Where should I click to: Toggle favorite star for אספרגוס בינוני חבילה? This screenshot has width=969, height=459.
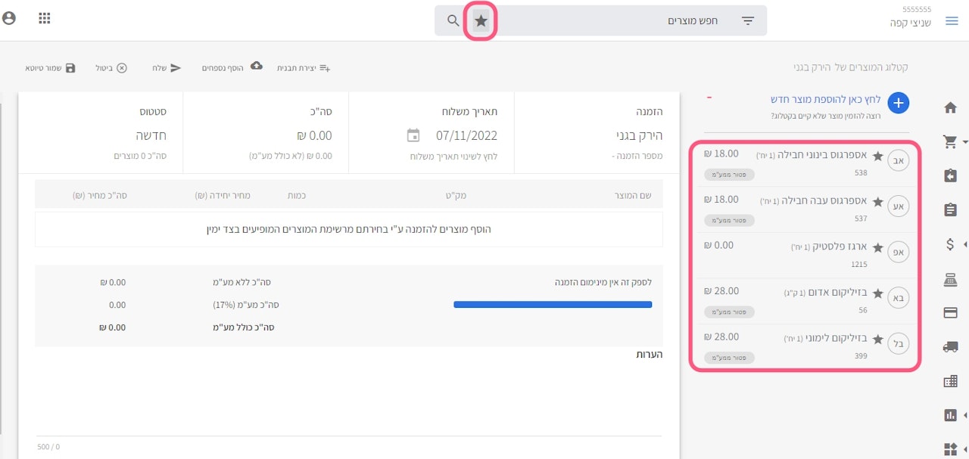[x=878, y=157]
